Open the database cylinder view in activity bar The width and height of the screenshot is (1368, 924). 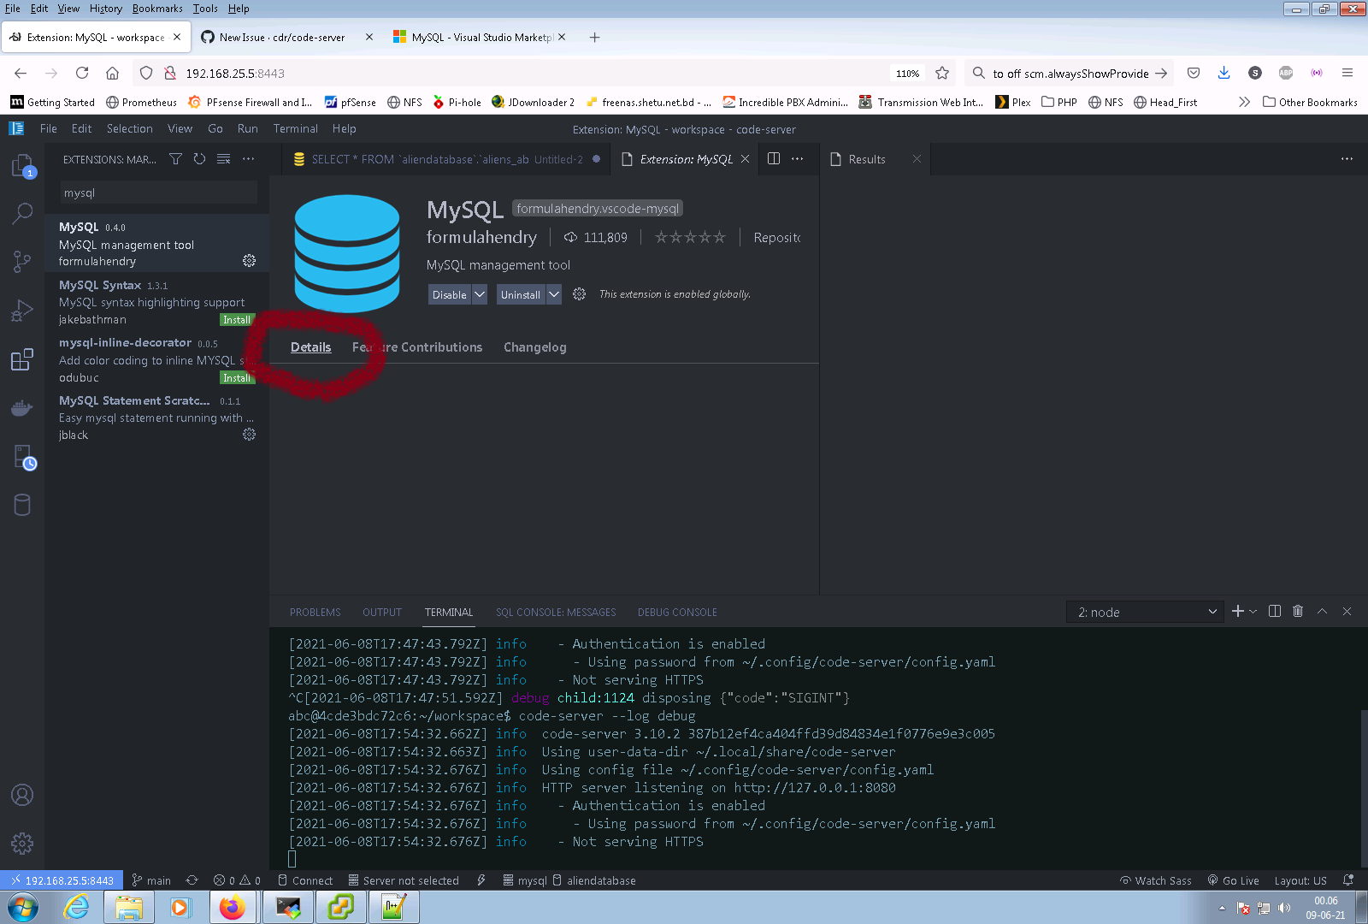22,505
